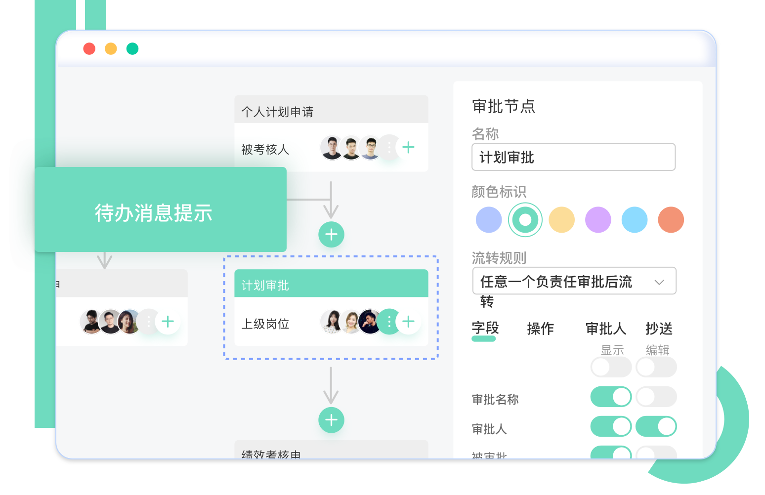This screenshot has width=765, height=495.
Task: Add a member to 上级岗位 row
Action: (408, 322)
